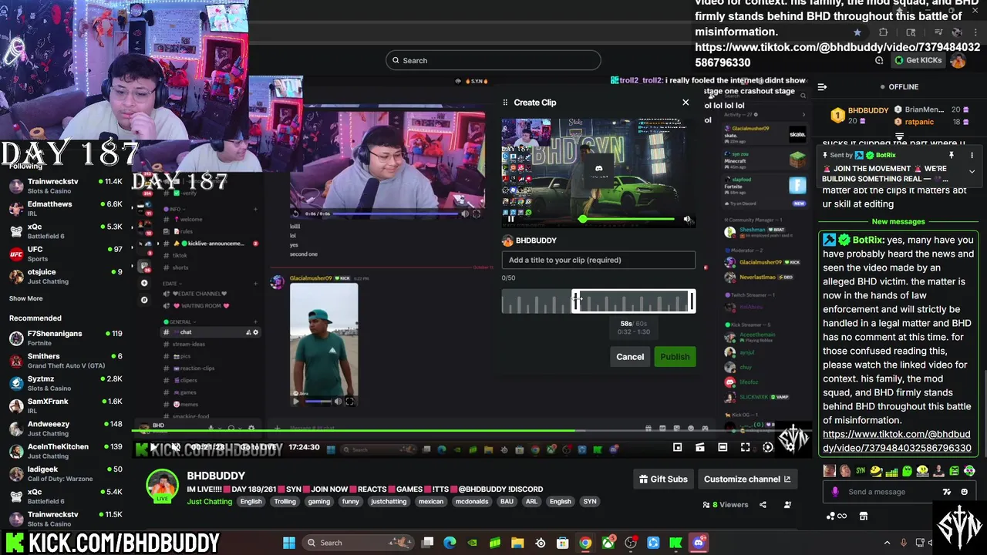The height and width of the screenshot is (555, 987).
Task: Open Microsoft Edge from the taskbar
Action: pyautogui.click(x=450, y=543)
